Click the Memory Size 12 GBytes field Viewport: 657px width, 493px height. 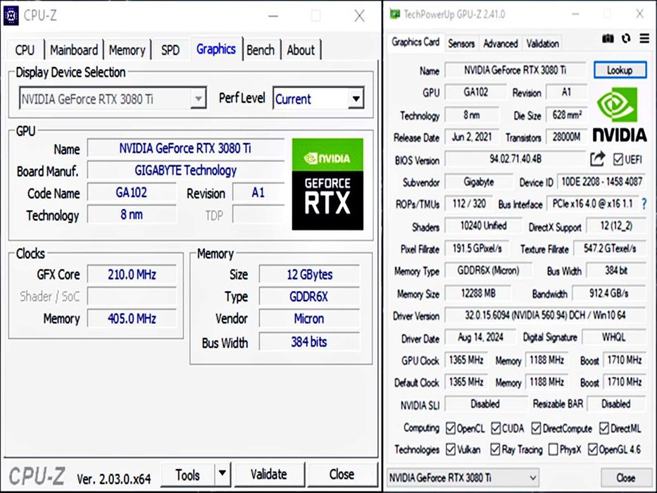tap(309, 275)
